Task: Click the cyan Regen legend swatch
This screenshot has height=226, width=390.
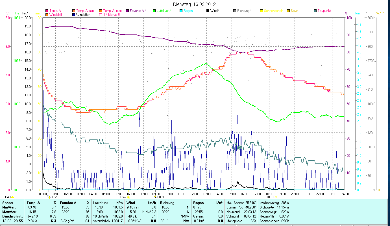Action: point(181,11)
